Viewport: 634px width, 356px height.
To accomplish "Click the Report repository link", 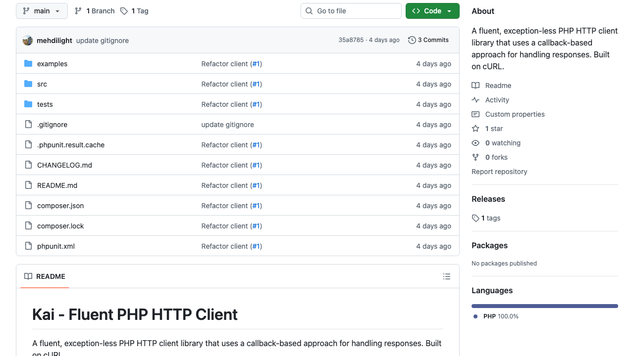I will coord(499,172).
